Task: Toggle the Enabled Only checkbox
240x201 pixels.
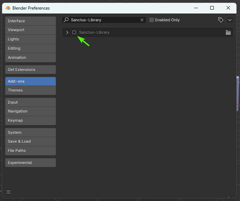Action: click(x=152, y=20)
